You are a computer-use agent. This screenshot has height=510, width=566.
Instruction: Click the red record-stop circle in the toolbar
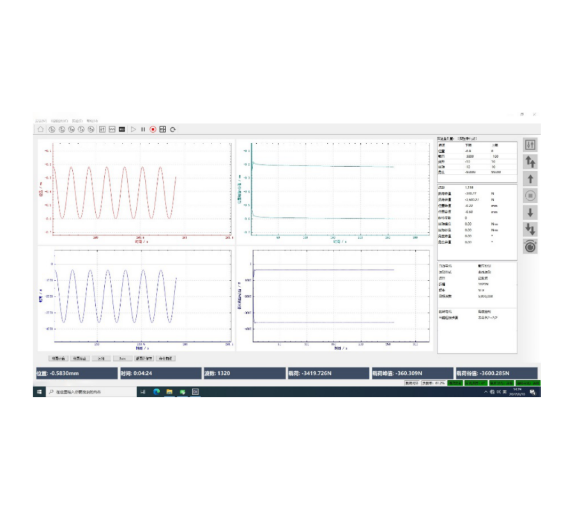(153, 129)
